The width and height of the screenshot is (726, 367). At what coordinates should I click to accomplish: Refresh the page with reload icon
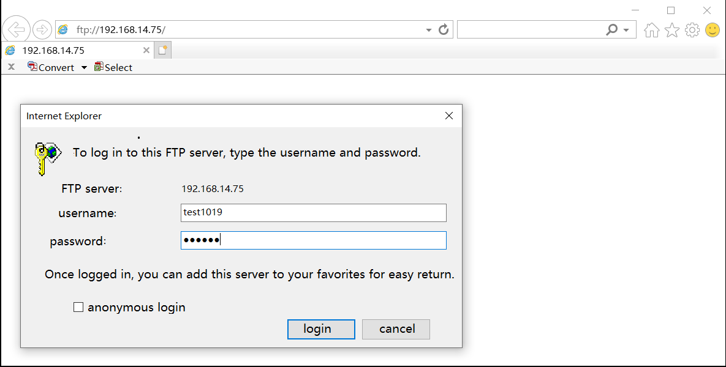[x=444, y=29]
